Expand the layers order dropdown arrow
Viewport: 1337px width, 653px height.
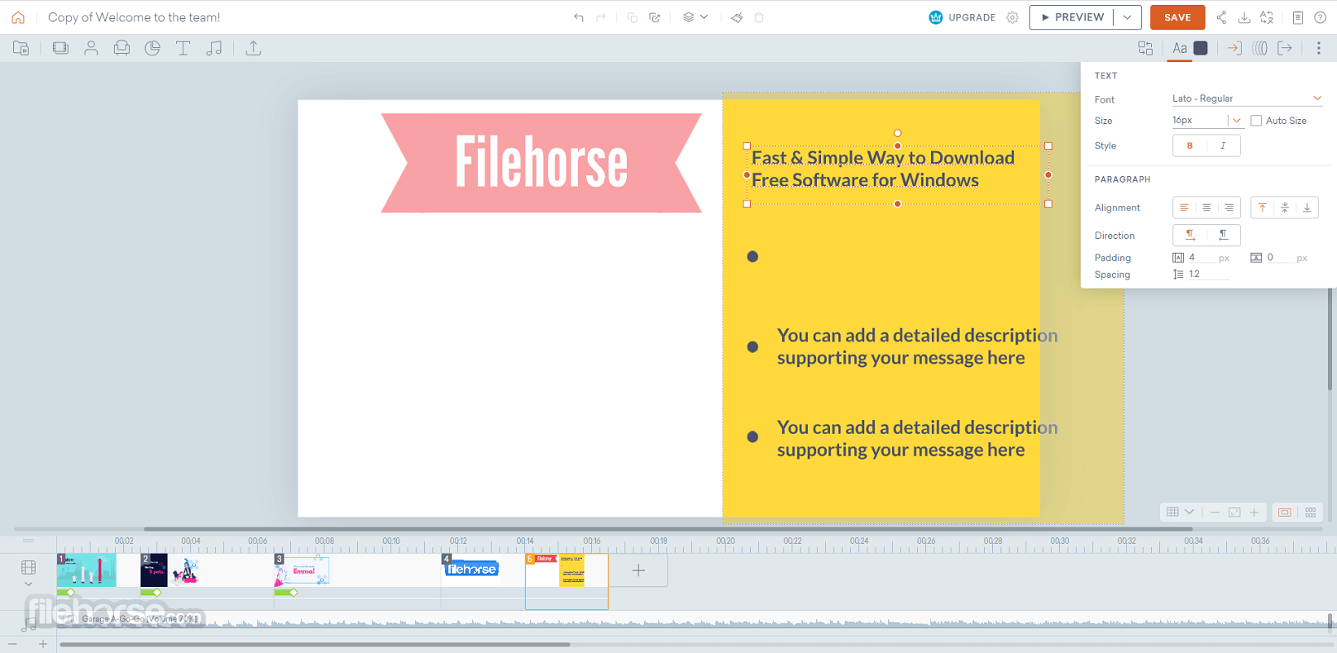point(704,17)
